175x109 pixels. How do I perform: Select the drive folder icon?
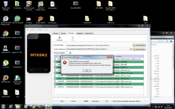(146, 19)
